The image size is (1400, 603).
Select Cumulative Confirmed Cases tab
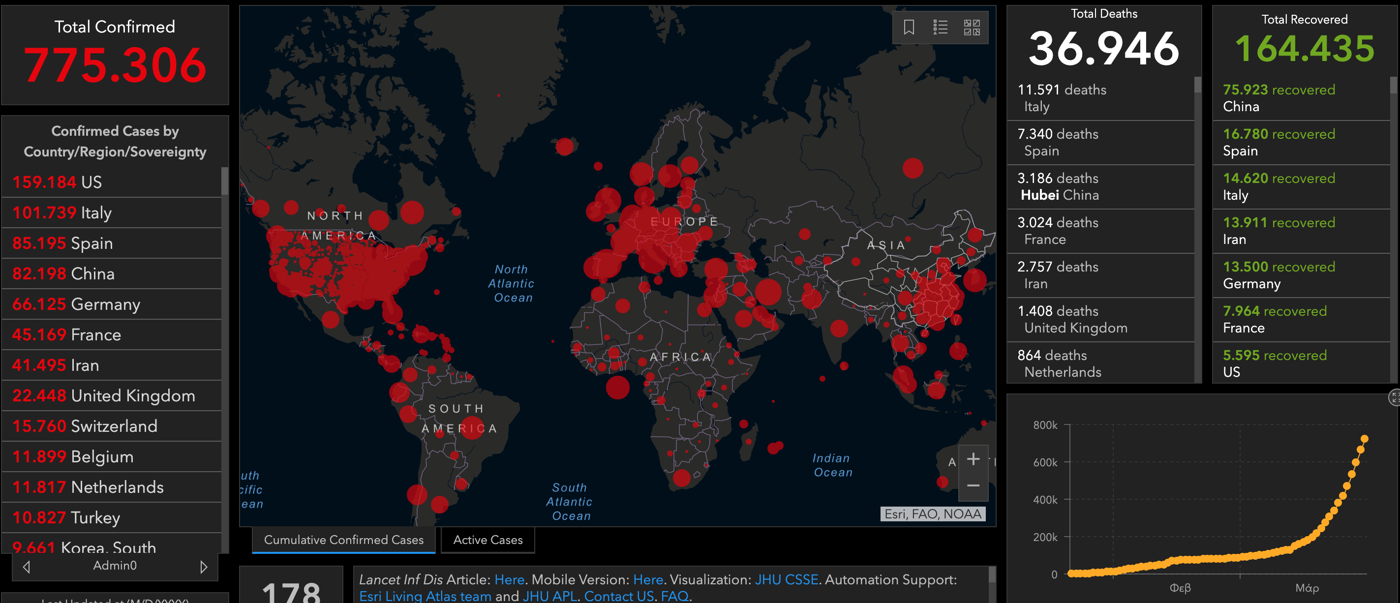[x=343, y=540]
